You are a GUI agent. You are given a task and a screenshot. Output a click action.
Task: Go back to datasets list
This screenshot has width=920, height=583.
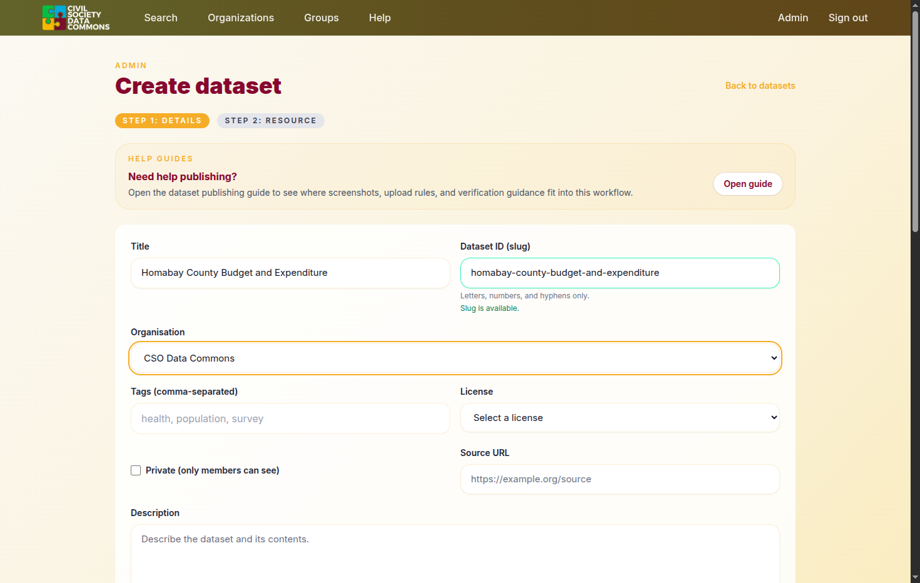point(760,86)
